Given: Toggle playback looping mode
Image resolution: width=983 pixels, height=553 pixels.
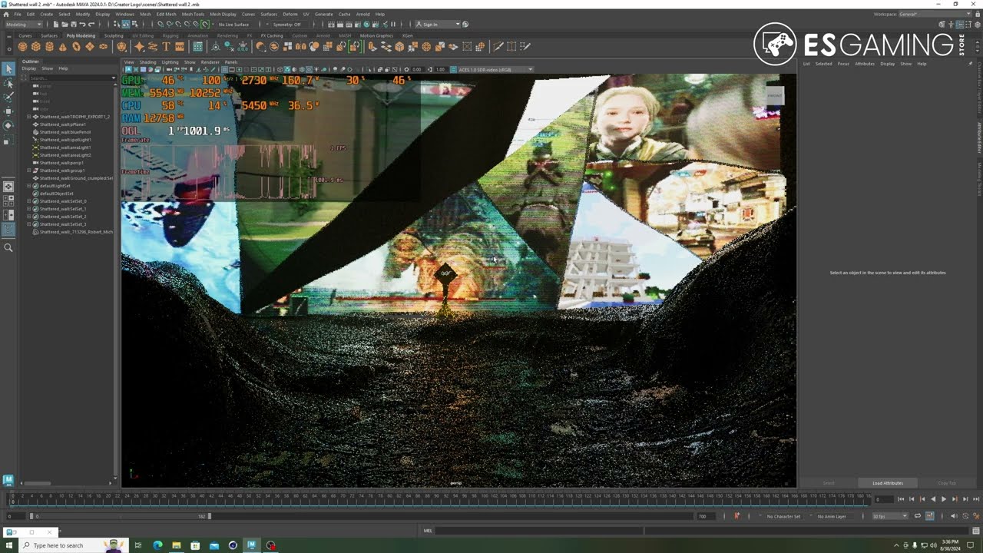Looking at the screenshot, I should pos(918,516).
